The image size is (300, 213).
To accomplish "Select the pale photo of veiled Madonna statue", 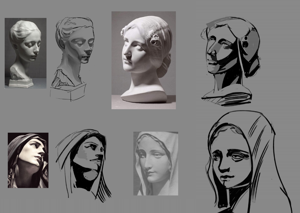I will 156,163.
